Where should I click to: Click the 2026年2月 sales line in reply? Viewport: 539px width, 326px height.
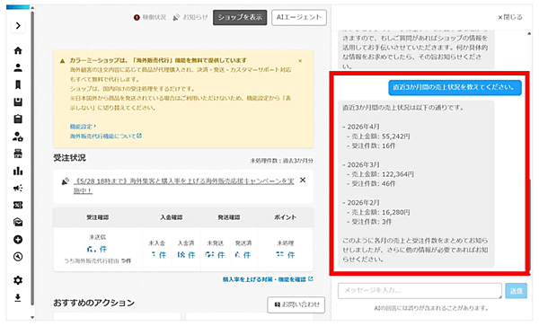click(x=361, y=203)
